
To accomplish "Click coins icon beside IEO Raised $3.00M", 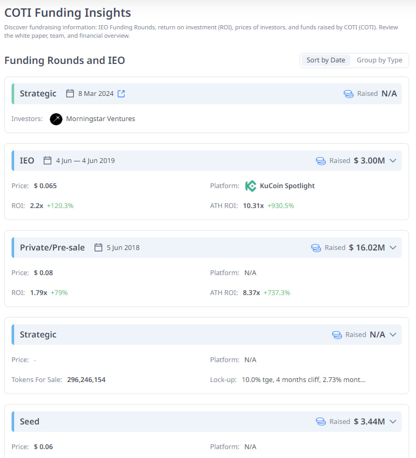I will [321, 161].
